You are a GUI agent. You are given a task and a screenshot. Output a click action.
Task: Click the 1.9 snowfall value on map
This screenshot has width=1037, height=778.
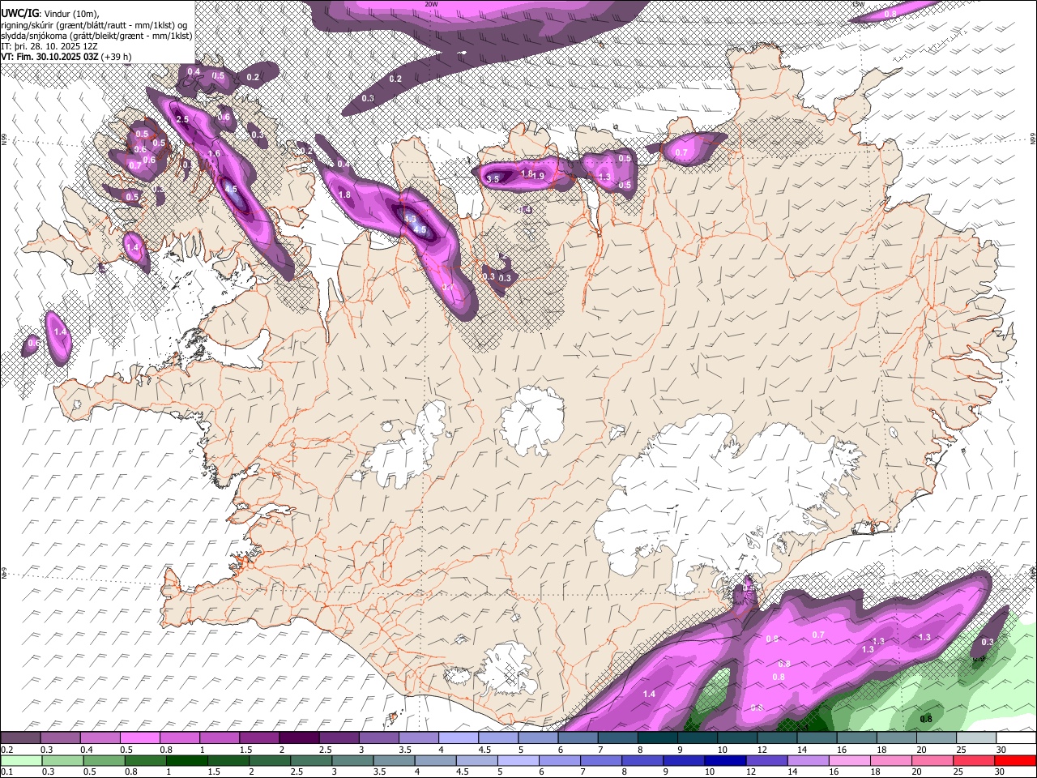538,176
